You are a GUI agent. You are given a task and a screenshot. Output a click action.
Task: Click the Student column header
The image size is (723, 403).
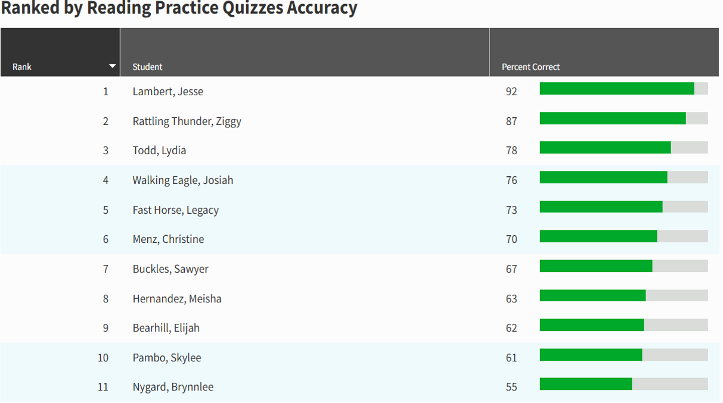[147, 67]
